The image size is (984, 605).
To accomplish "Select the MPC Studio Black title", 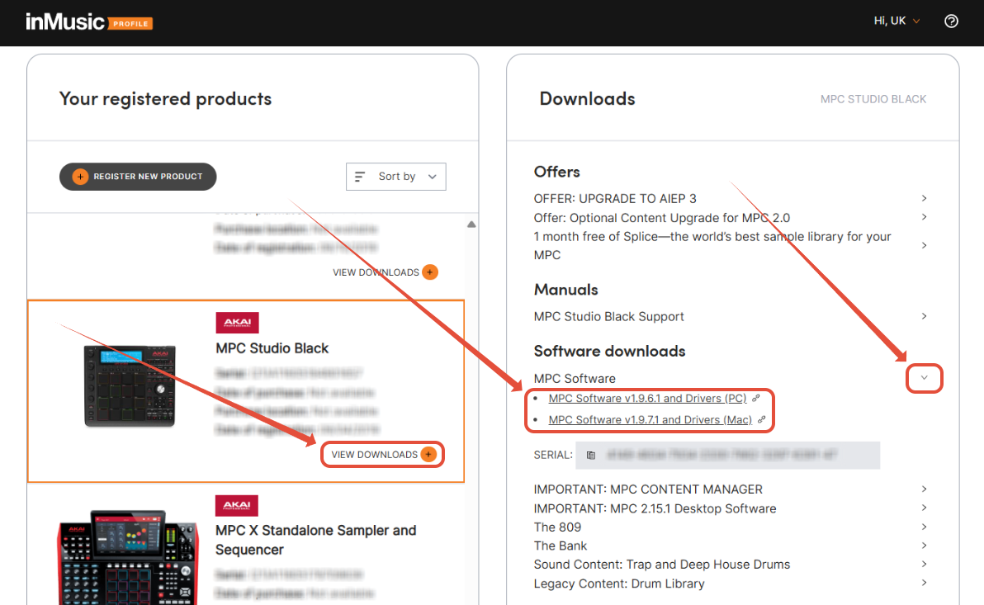I will (x=272, y=348).
